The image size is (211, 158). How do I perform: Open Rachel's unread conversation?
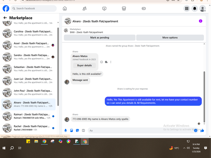pyautogui.click(x=29, y=128)
